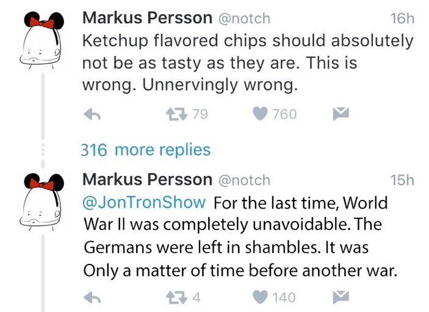The height and width of the screenshot is (312, 429).
Task: Like the ketchup flavored chips tweet
Action: (261, 114)
